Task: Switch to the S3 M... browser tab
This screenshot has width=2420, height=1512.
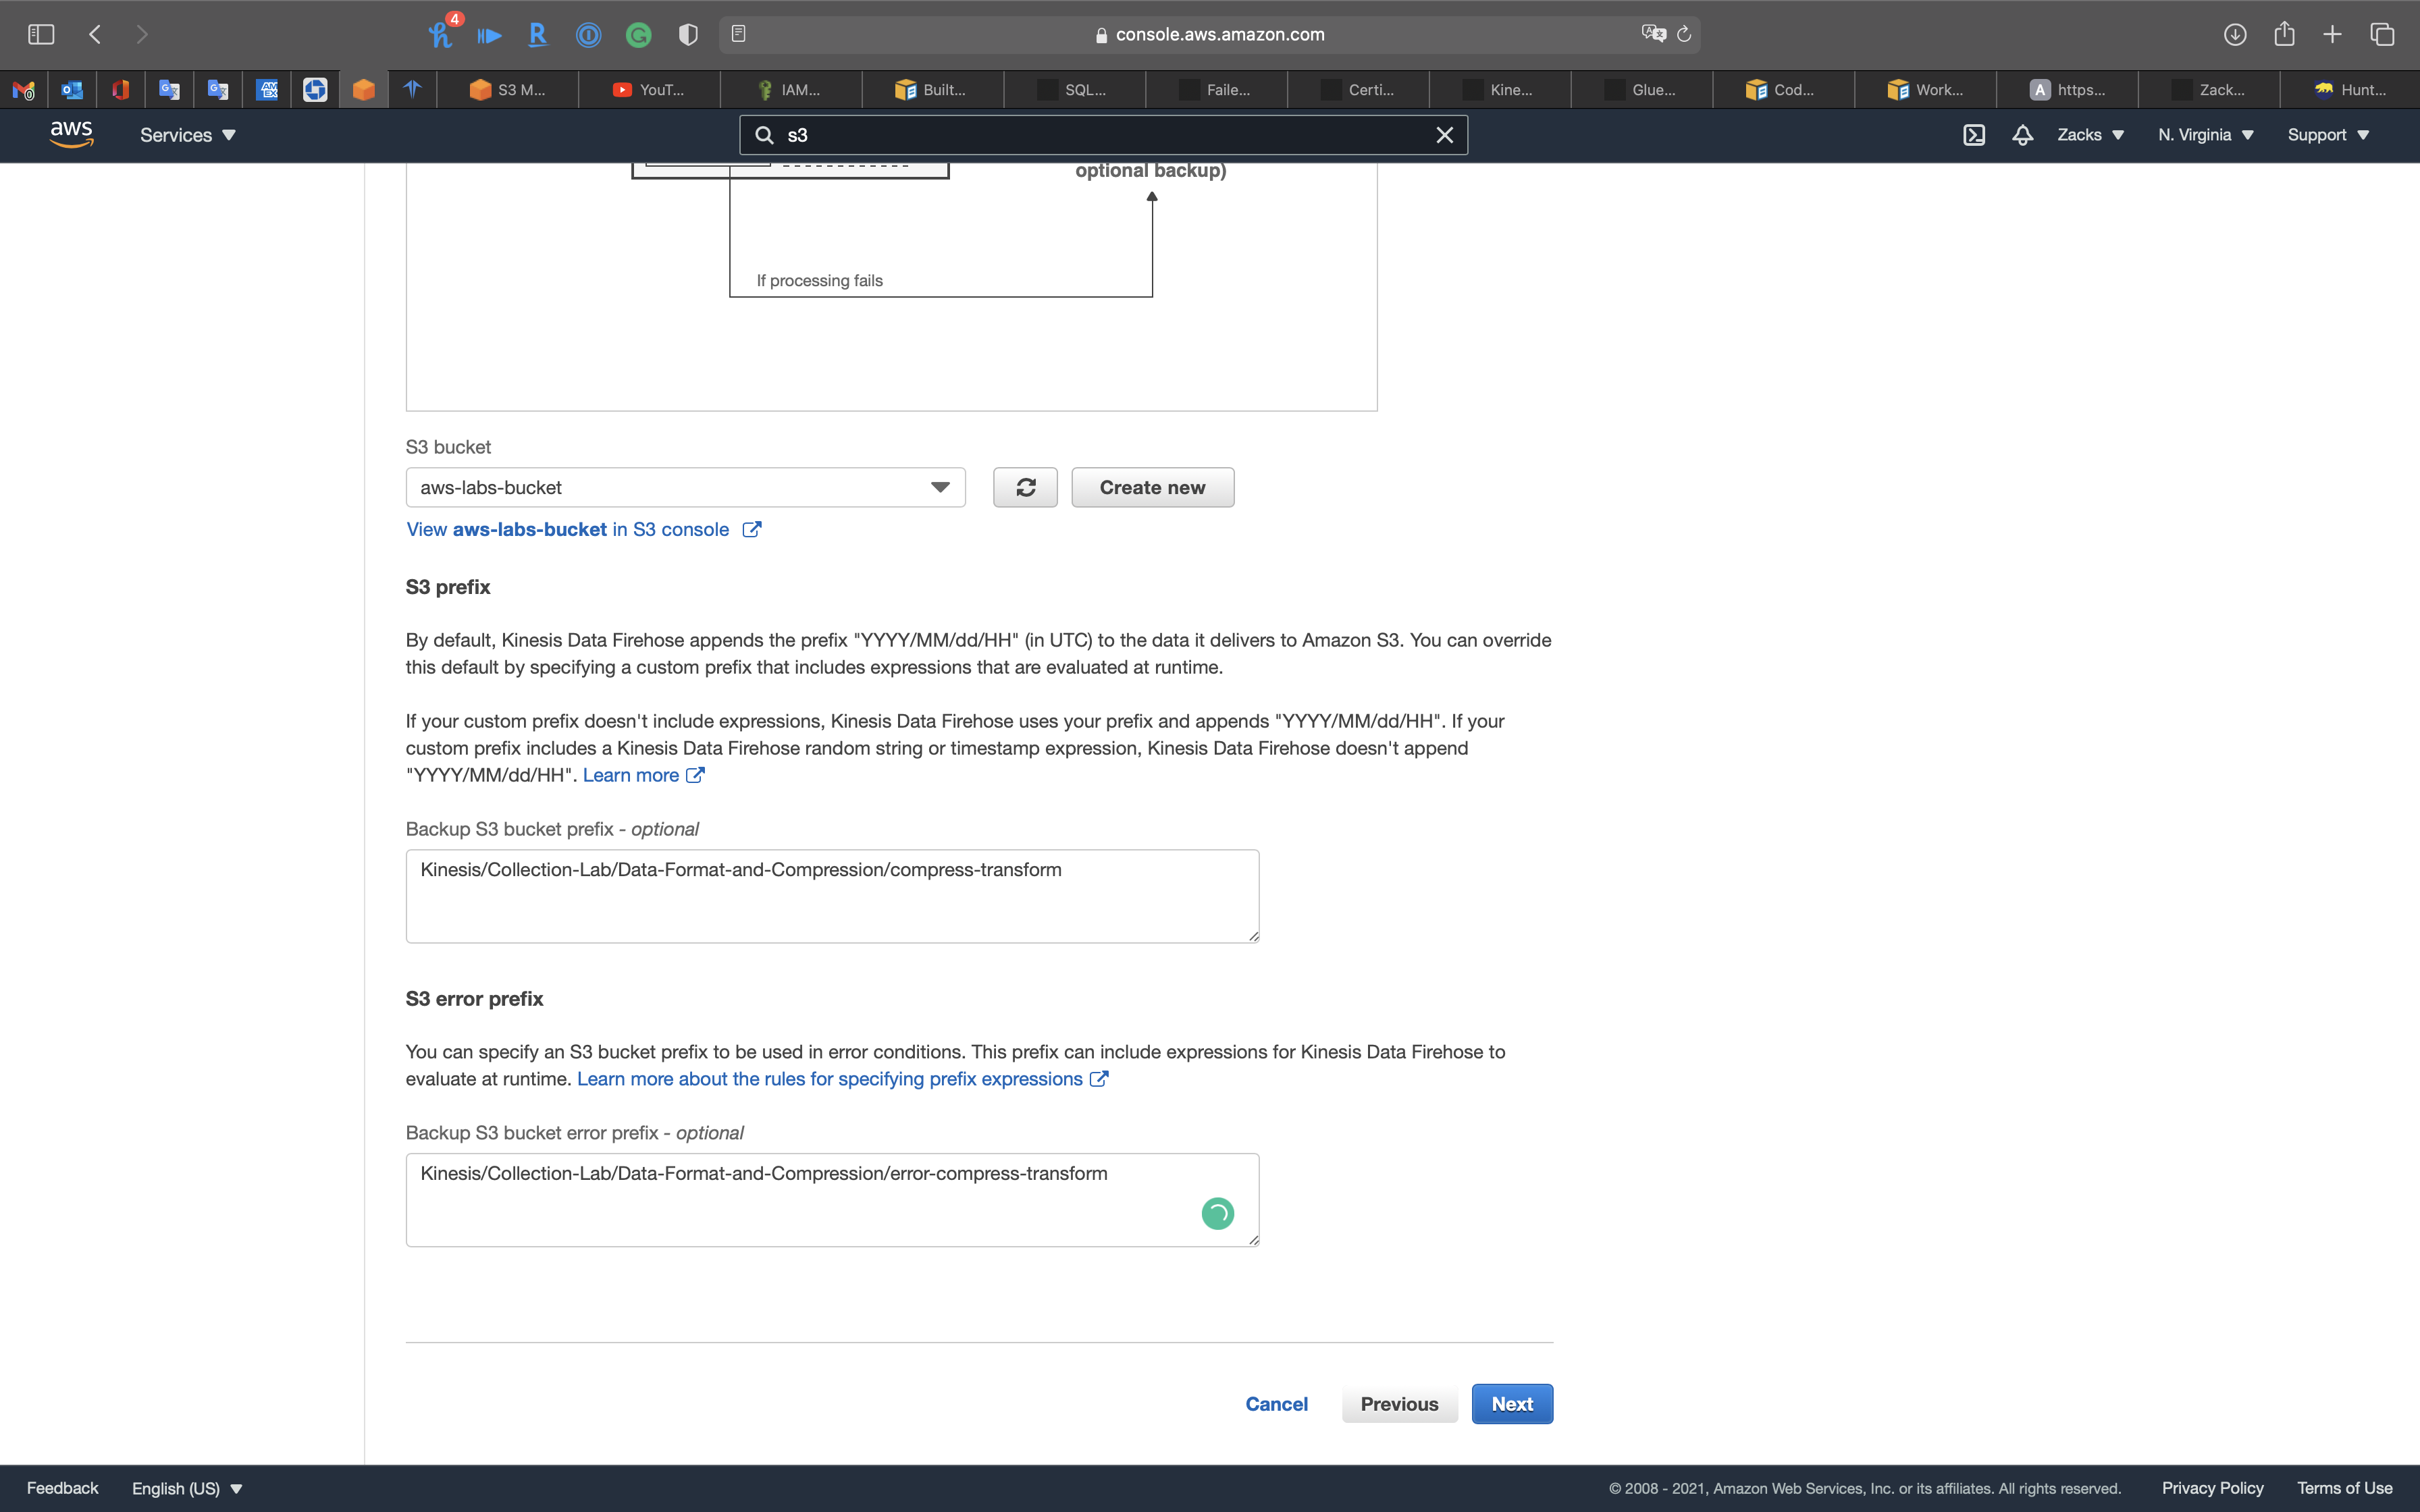Action: (x=508, y=90)
